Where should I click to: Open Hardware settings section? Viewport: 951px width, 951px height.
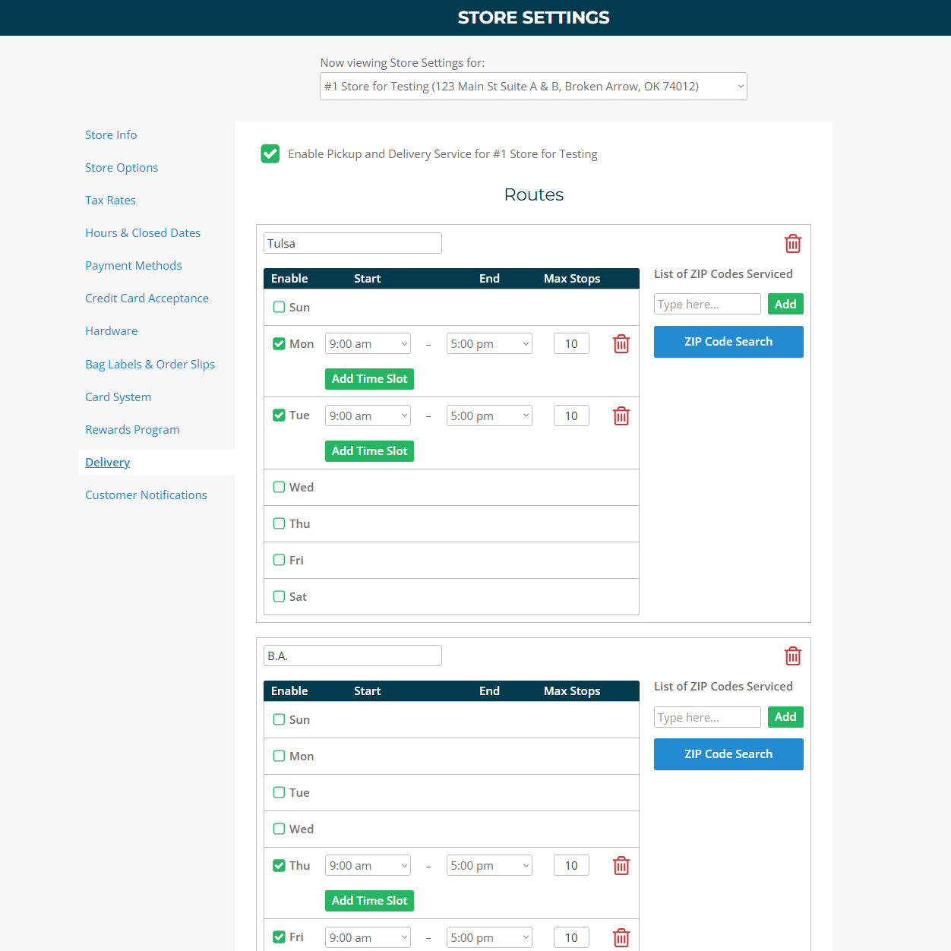click(112, 330)
